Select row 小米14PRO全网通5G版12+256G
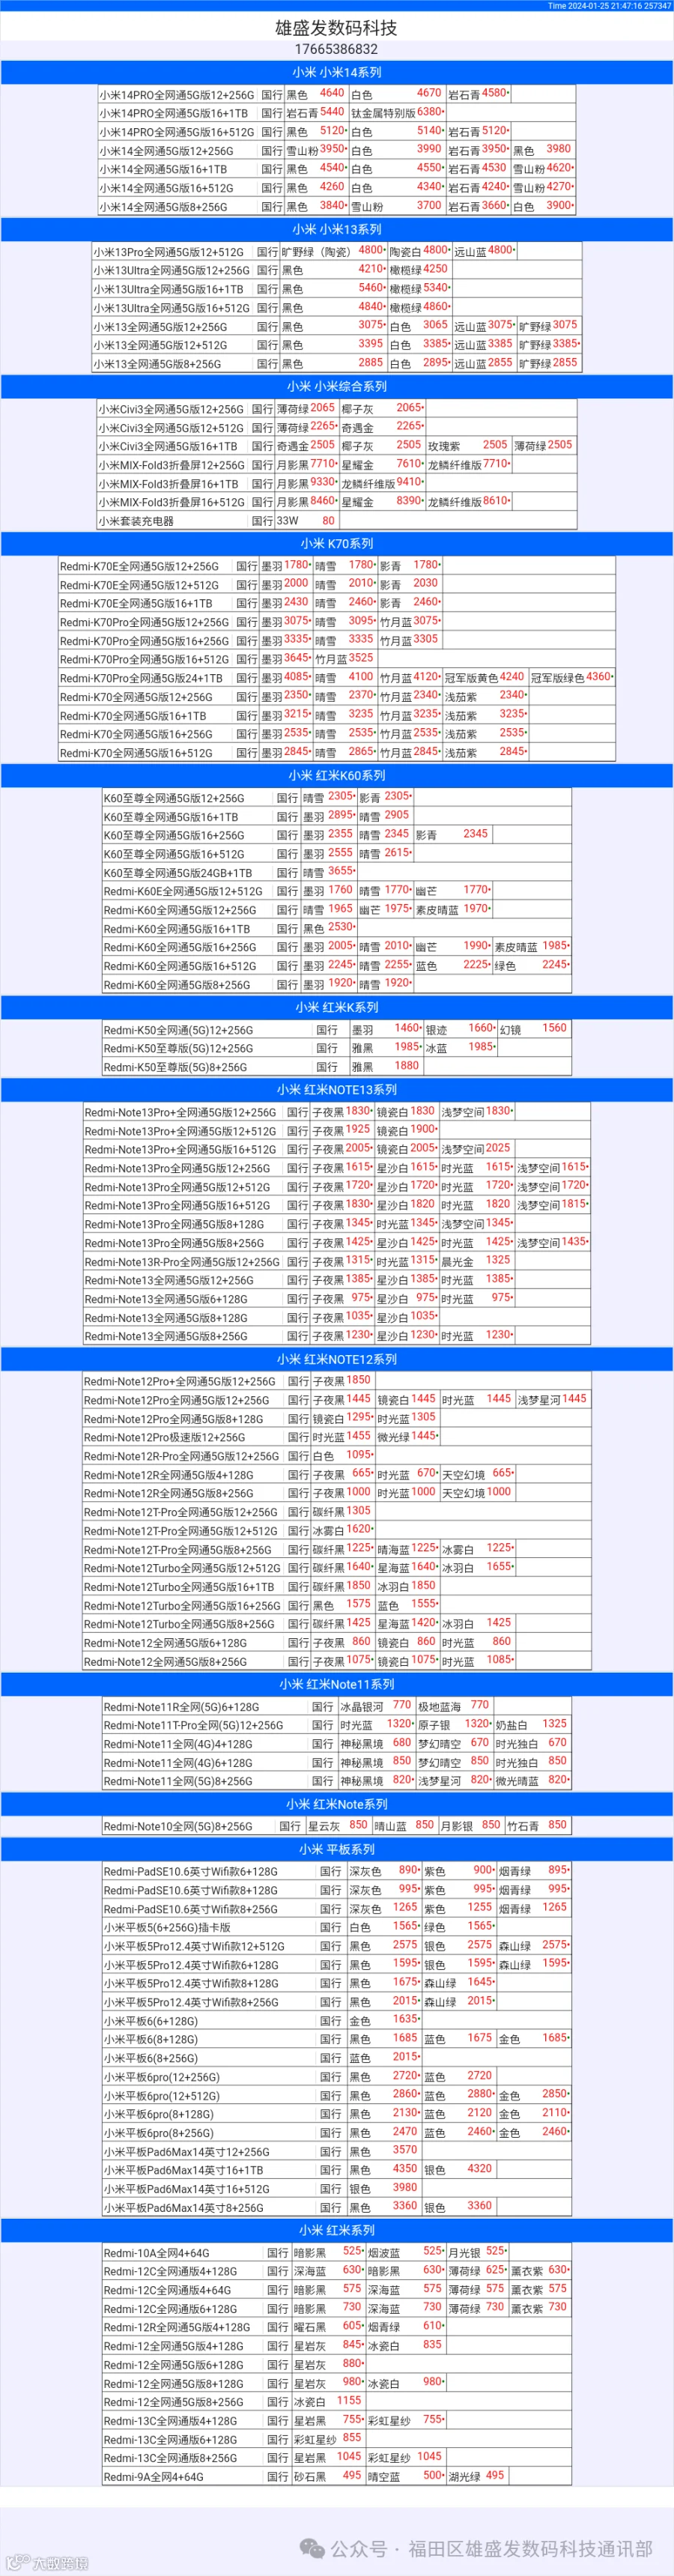The width and height of the screenshot is (674, 2576). [x=336, y=94]
